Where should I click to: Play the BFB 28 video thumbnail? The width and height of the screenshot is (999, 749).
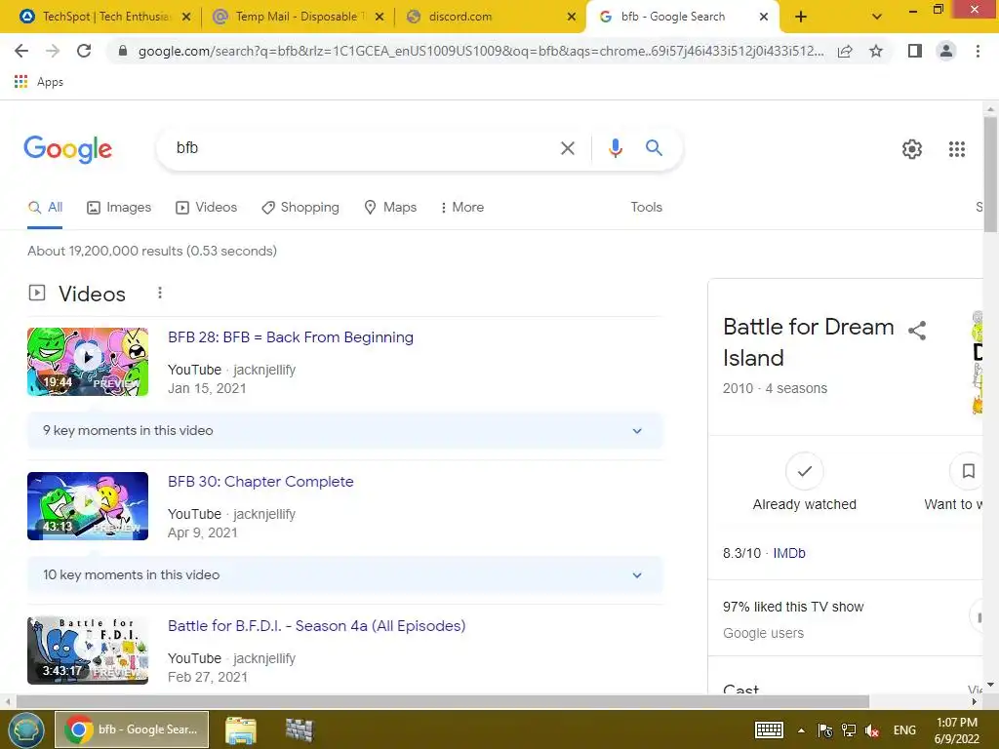(x=88, y=362)
